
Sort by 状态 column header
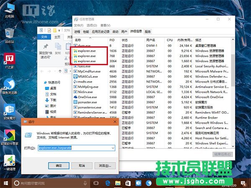(x=132, y=40)
